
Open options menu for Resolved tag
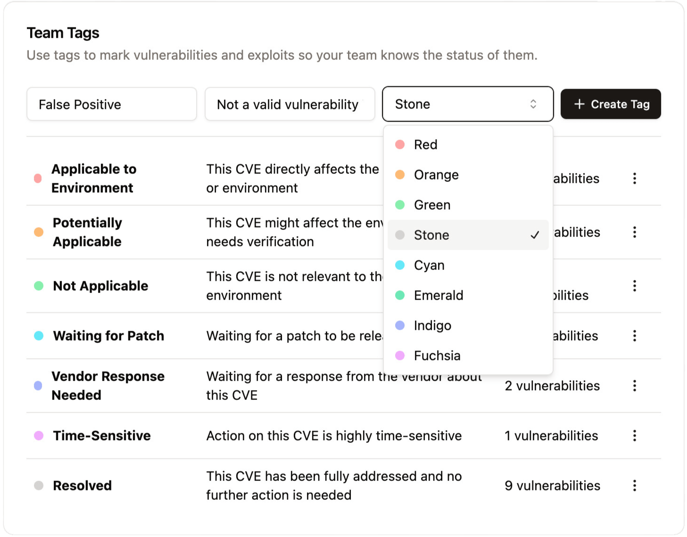point(634,486)
